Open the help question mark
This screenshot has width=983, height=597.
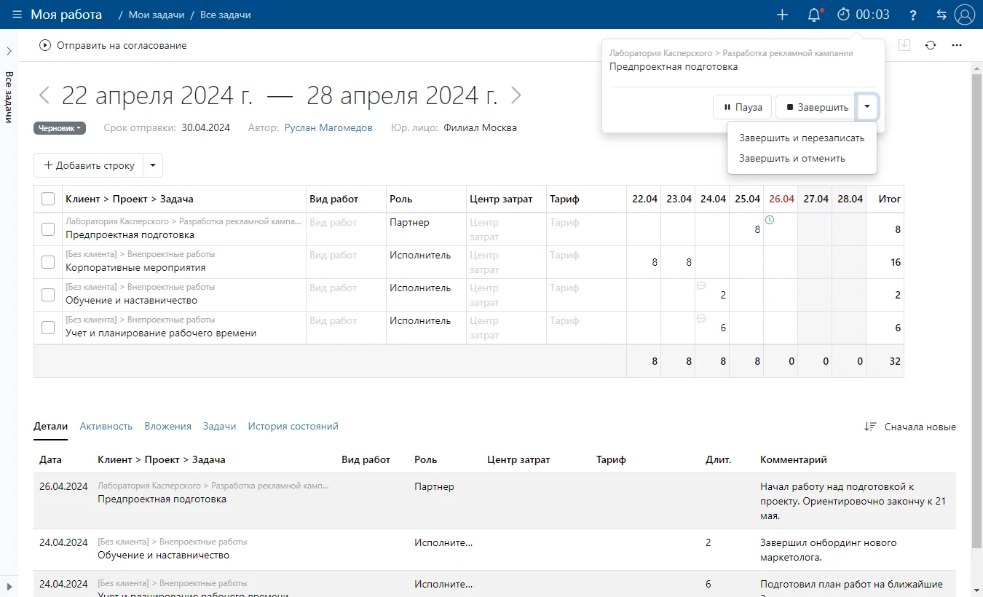coord(913,15)
